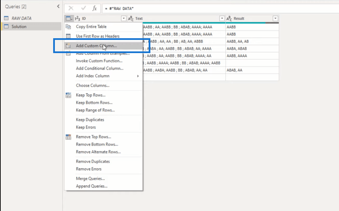Click into the formula bar text
This screenshot has height=211, width=339.
pyautogui.click(x=119, y=9)
